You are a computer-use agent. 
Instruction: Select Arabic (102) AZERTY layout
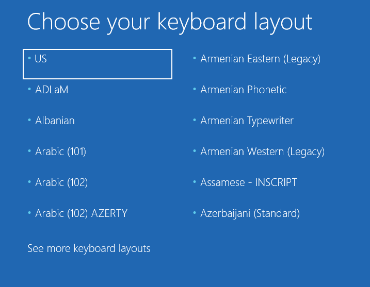coord(81,213)
